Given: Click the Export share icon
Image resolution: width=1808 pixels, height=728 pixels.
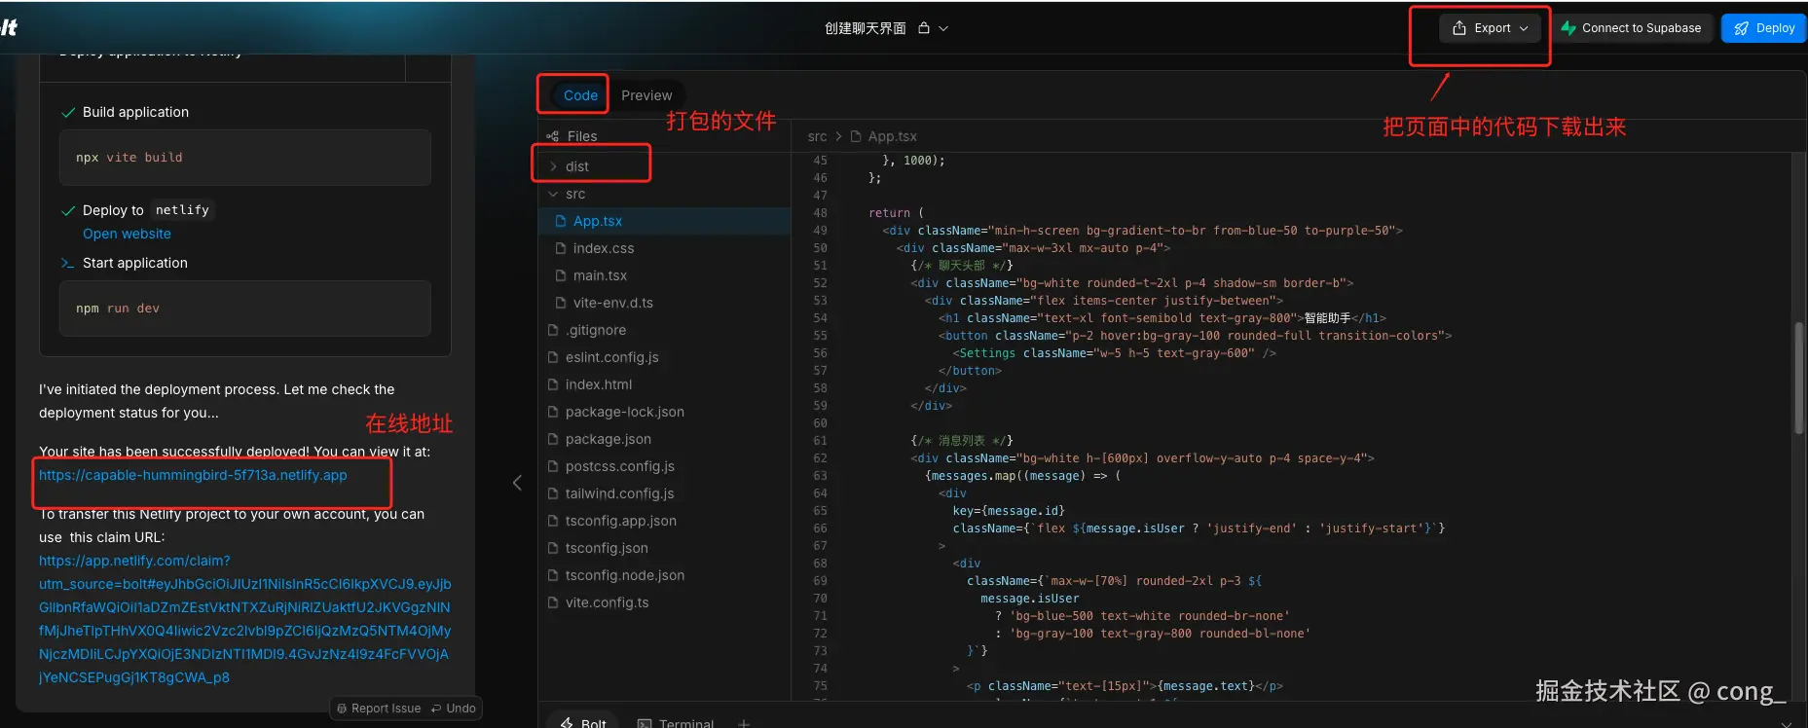Looking at the screenshot, I should (x=1459, y=28).
